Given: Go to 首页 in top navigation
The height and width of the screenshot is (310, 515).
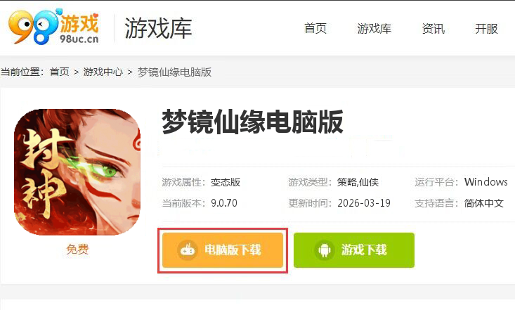Looking at the screenshot, I should click(x=315, y=29).
